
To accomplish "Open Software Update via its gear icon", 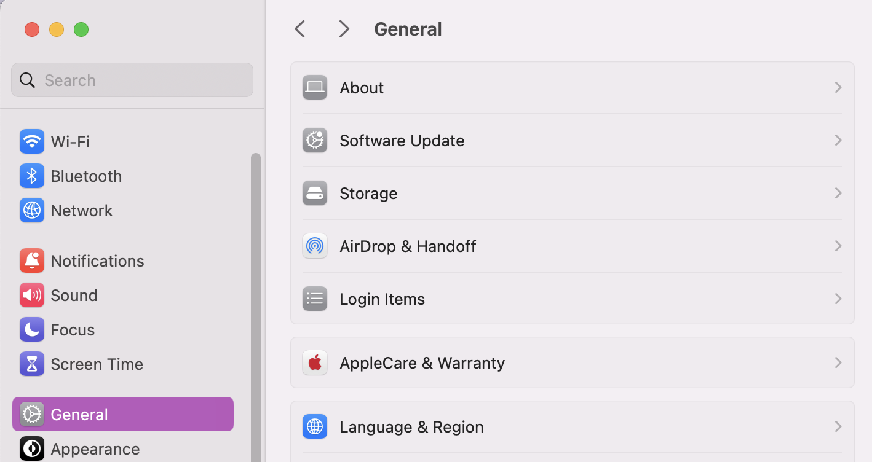I will pos(314,140).
